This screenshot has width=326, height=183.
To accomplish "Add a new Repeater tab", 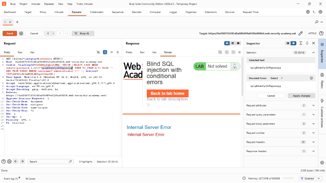I will [17, 22].
